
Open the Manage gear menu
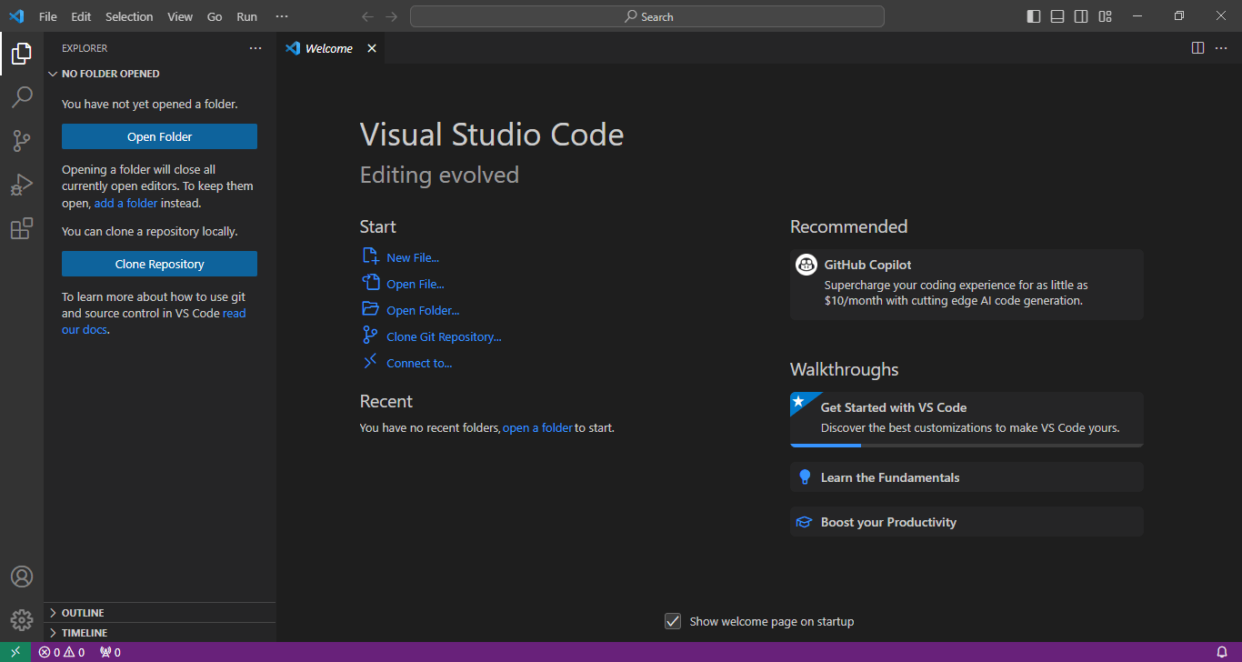22,620
